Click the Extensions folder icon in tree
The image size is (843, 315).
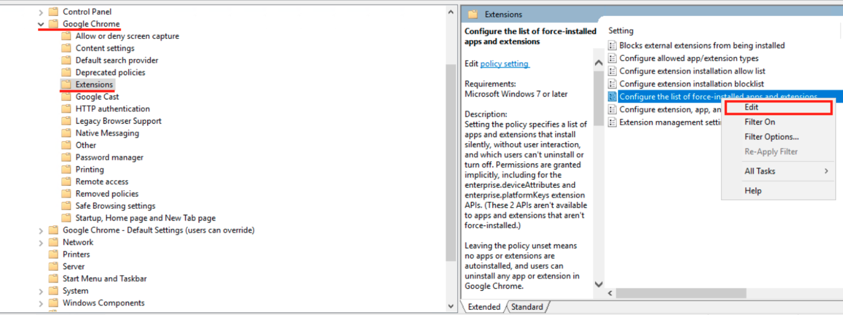pos(66,84)
